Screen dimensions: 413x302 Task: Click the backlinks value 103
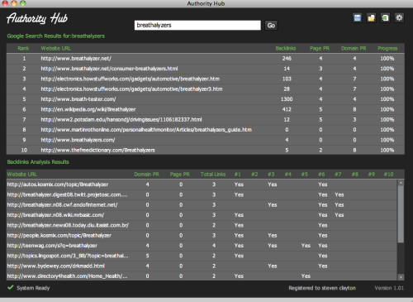point(287,79)
